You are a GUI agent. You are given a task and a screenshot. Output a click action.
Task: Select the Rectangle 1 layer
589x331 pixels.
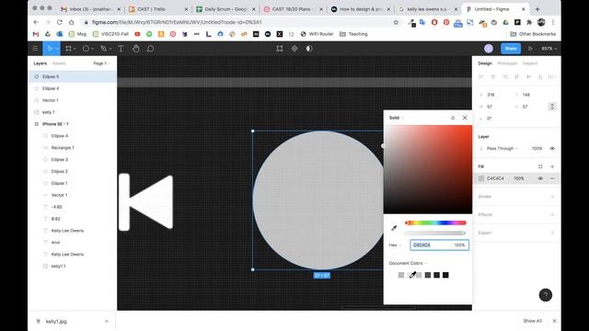[73, 147]
